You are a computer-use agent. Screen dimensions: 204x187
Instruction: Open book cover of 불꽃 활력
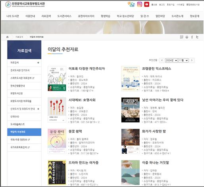click(57, 141)
